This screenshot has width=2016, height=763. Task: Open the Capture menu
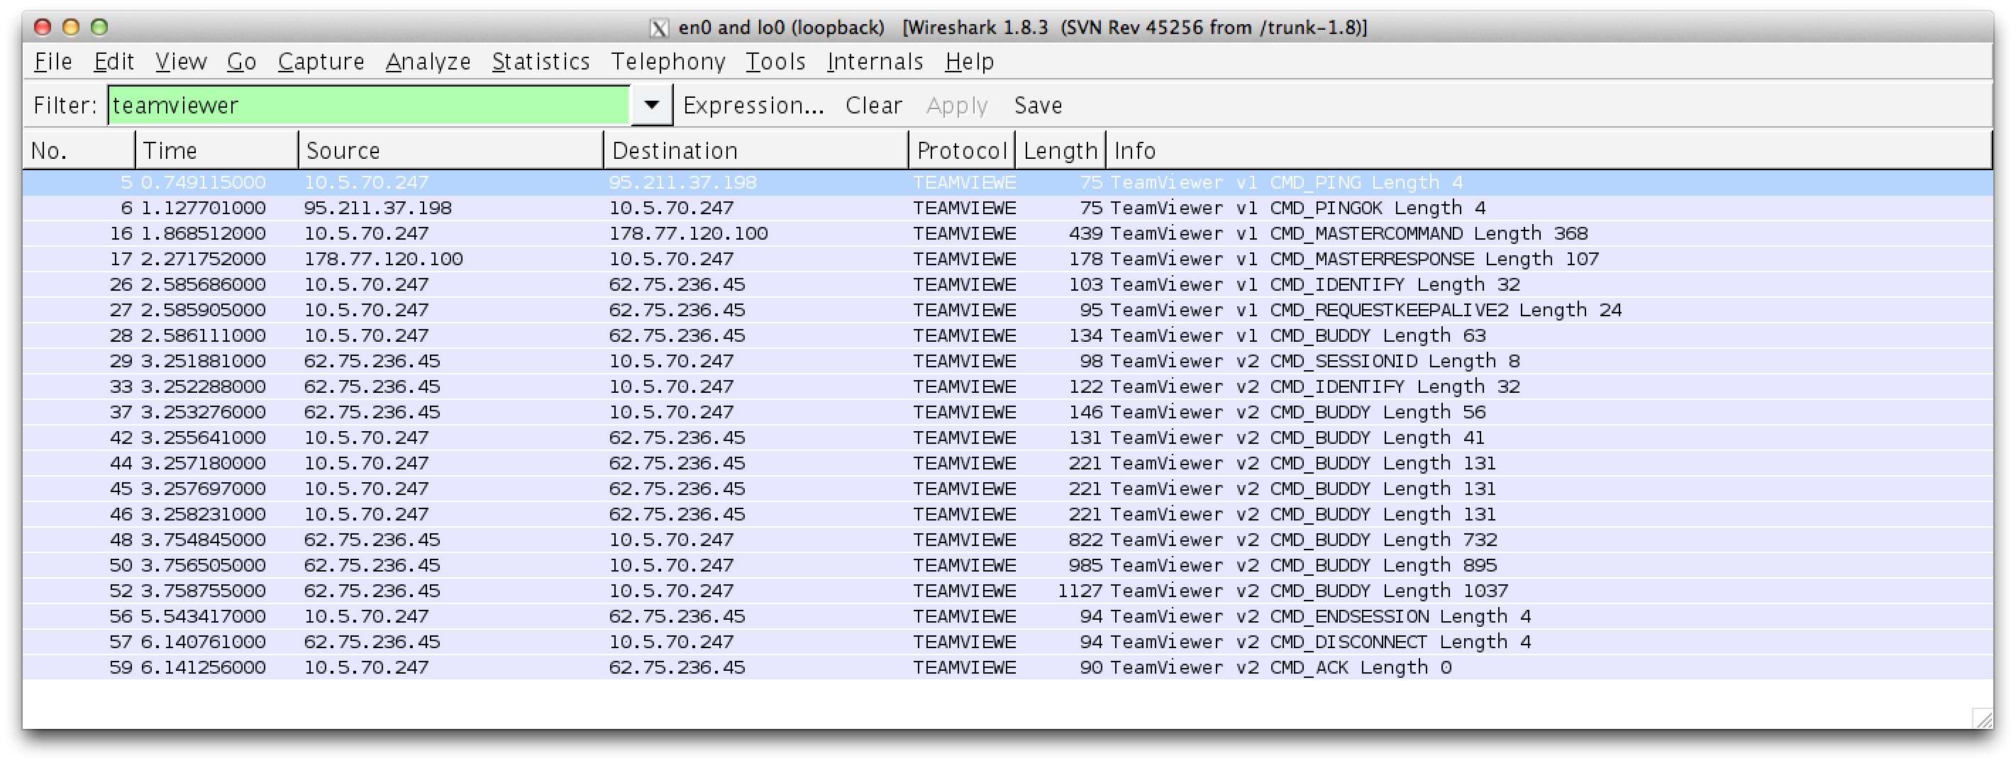point(321,61)
